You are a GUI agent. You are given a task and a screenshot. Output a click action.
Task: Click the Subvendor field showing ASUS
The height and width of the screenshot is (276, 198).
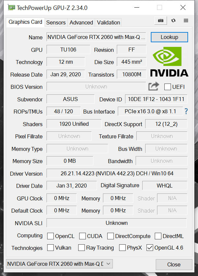(x=70, y=99)
